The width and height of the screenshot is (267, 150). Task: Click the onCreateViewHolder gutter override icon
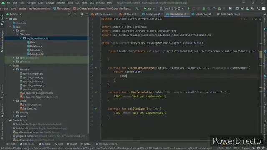96,67
